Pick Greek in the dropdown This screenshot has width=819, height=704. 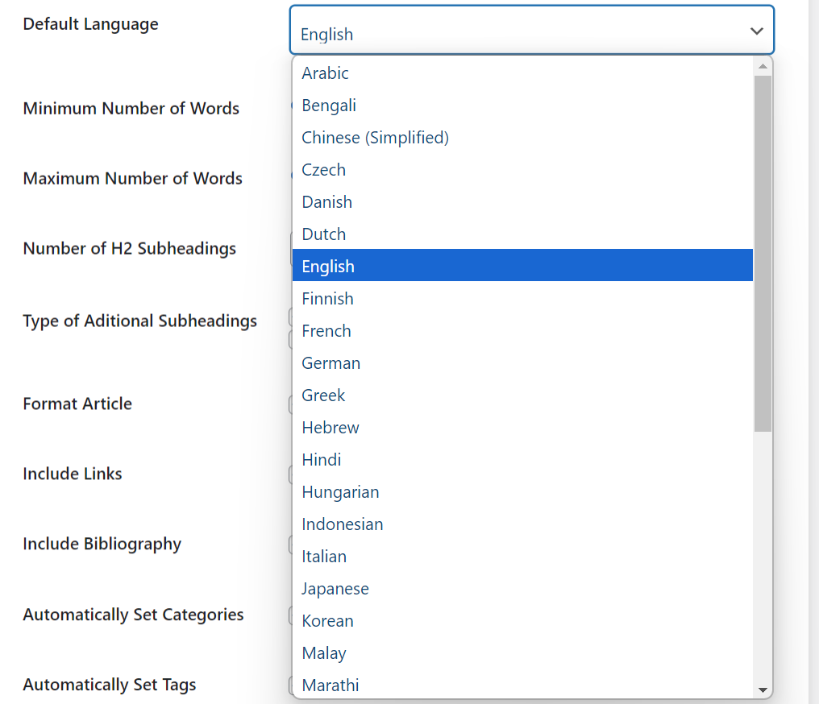[x=522, y=395]
